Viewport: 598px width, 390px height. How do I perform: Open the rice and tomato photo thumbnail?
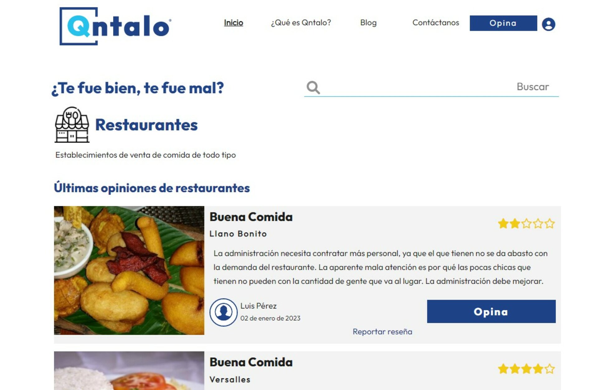[x=129, y=371]
